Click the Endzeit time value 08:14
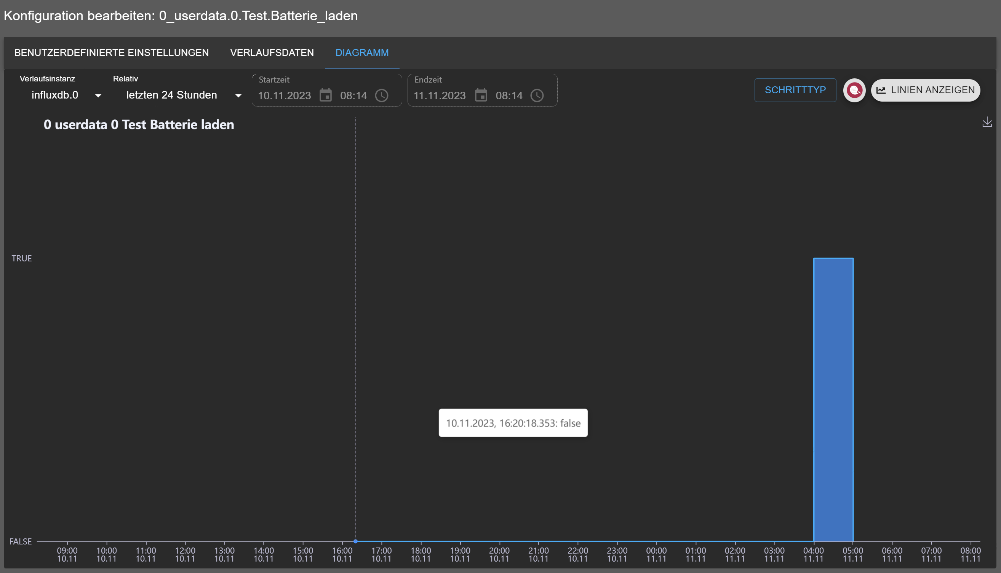 [509, 95]
